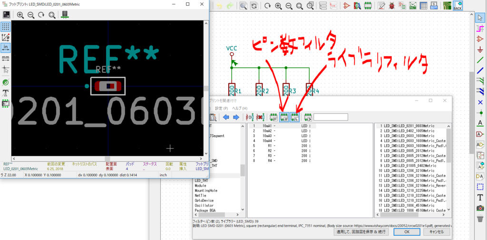Viewport: 487px width, 240px height.
Task: Zoom to selection in the schematic
Action: [x=310, y=6]
